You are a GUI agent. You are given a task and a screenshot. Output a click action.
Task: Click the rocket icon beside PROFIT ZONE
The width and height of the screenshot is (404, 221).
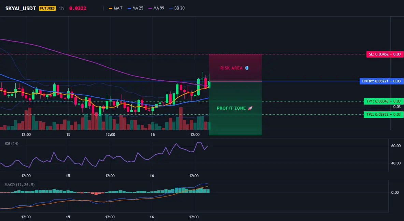click(250, 108)
